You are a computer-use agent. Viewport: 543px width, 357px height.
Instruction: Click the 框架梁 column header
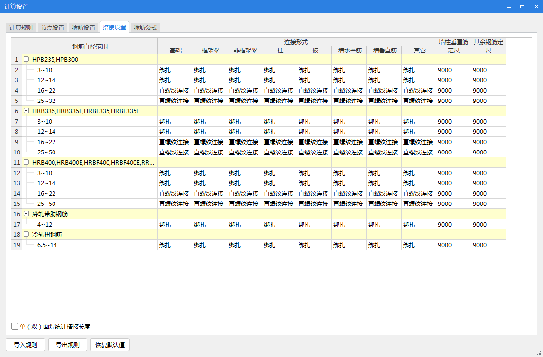coord(210,50)
